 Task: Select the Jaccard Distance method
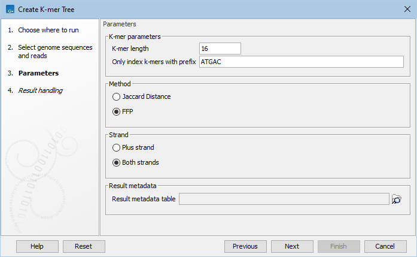(x=116, y=96)
